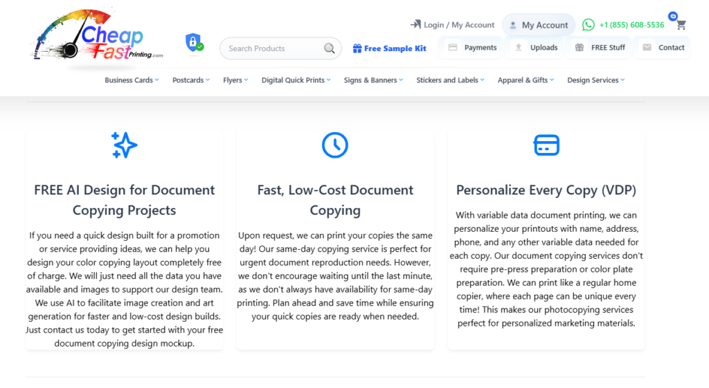Image resolution: width=709 pixels, height=388 pixels.
Task: Click the sparkle AI design icon
Action: [125, 145]
